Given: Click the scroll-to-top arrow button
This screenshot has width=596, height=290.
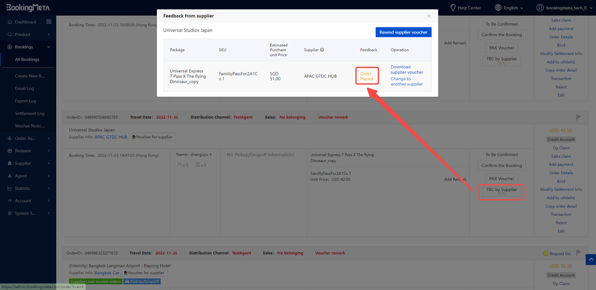Looking at the screenshot, I should tap(590, 260).
